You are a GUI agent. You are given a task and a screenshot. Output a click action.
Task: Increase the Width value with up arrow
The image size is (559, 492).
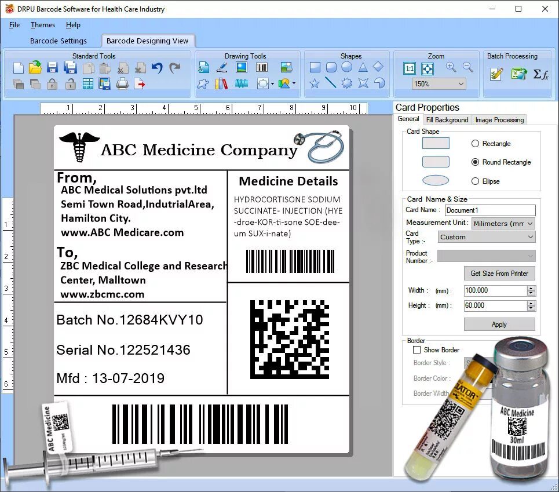coord(531,289)
